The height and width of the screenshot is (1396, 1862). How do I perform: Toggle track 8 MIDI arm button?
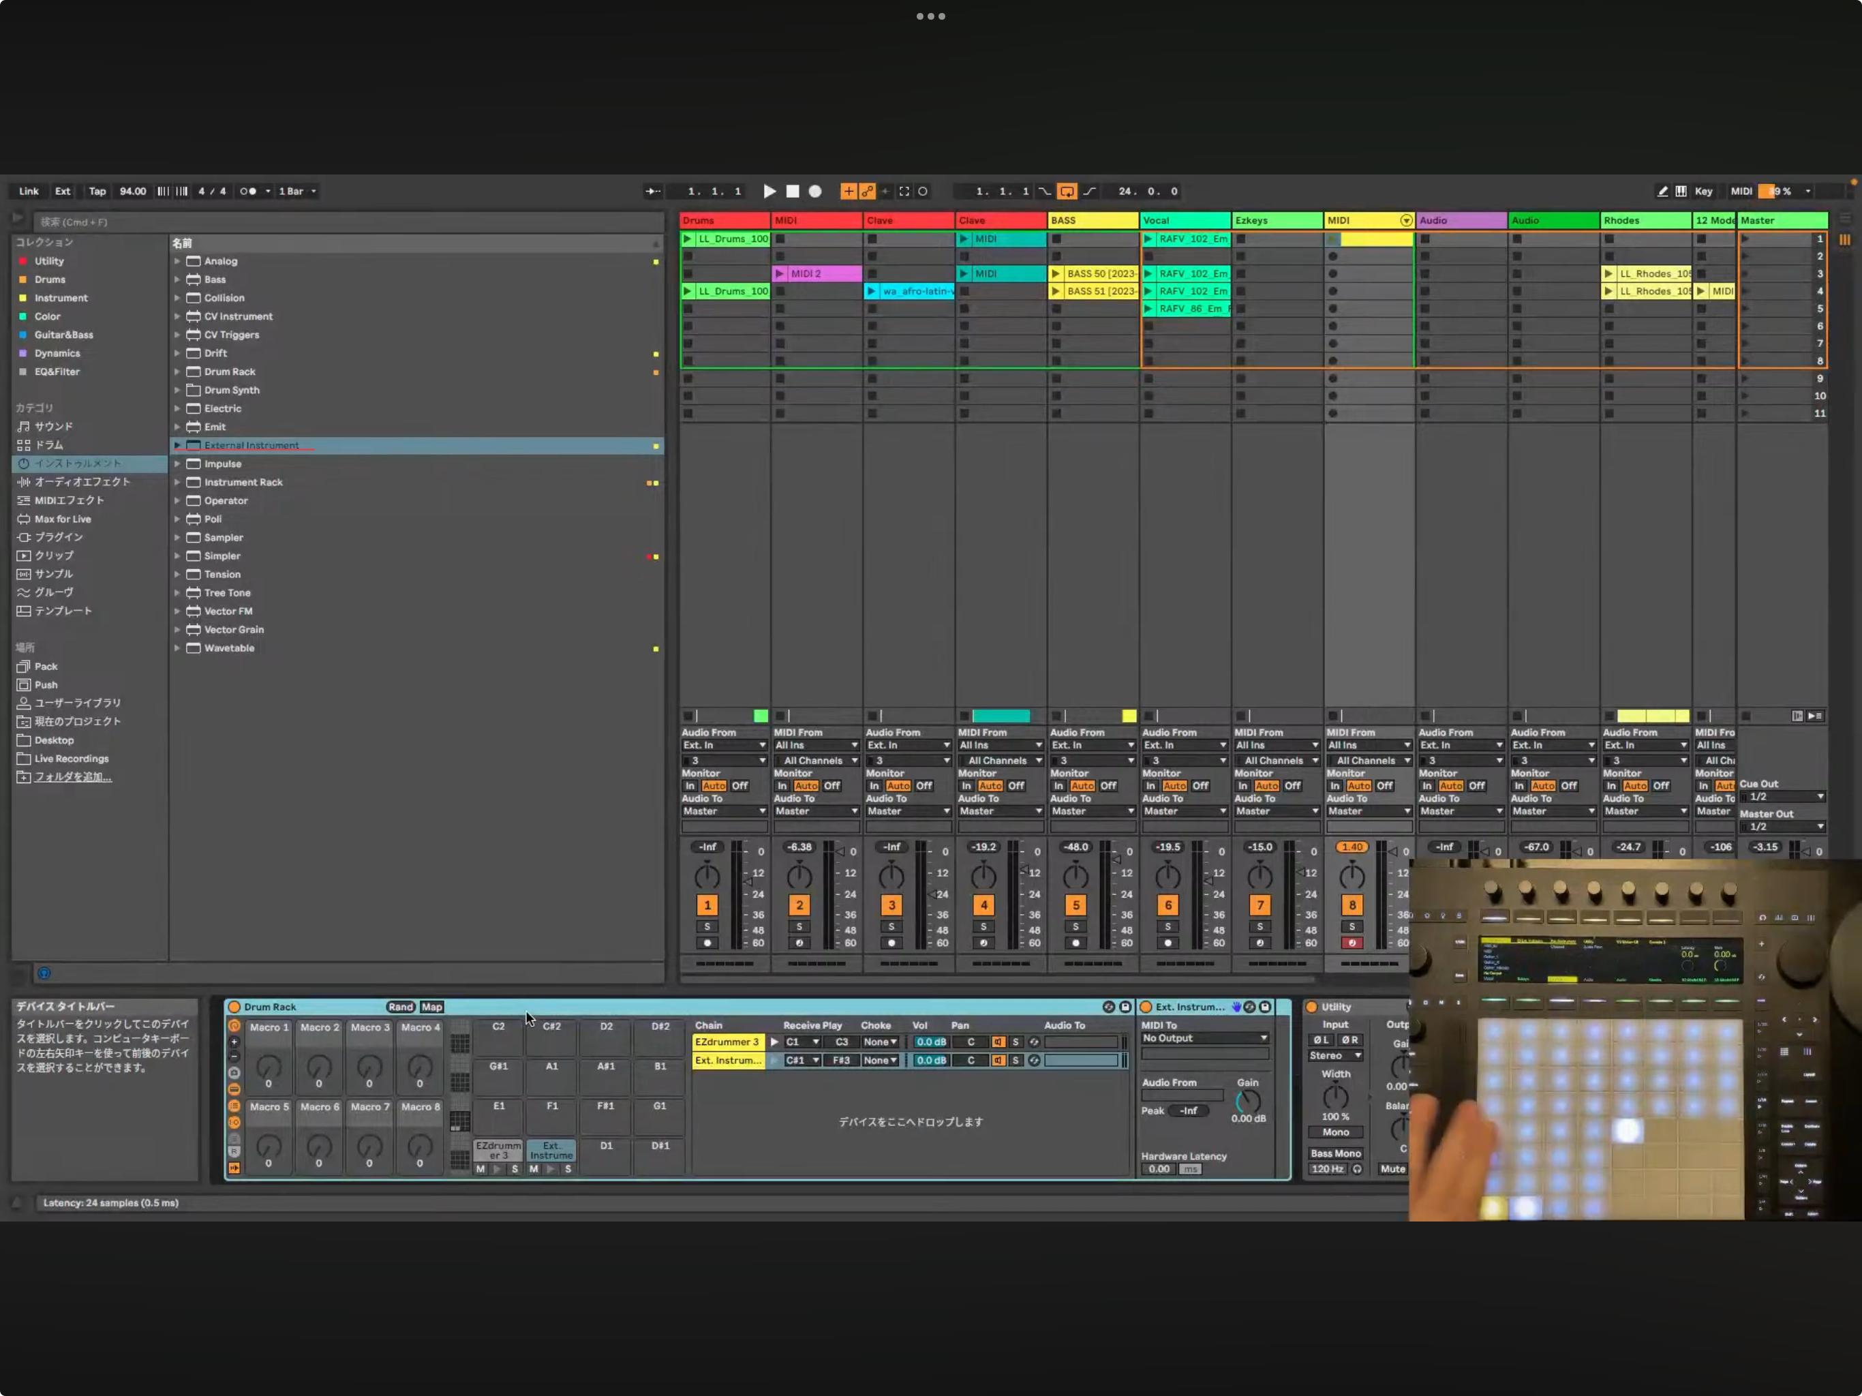[x=1352, y=943]
